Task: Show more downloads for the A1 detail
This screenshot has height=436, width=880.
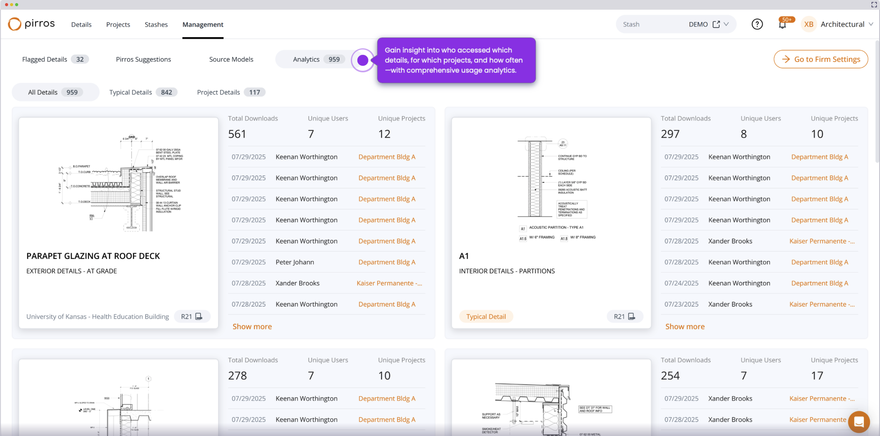Action: coord(684,326)
